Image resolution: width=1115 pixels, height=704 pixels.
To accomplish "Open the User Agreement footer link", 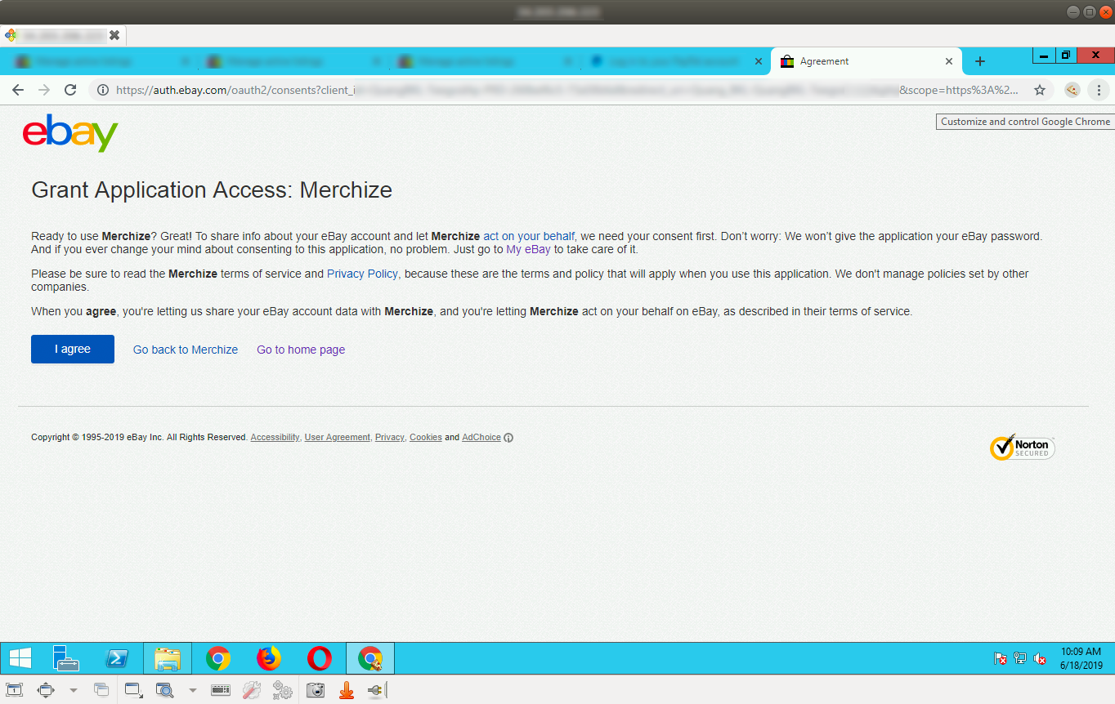I will pos(337,438).
